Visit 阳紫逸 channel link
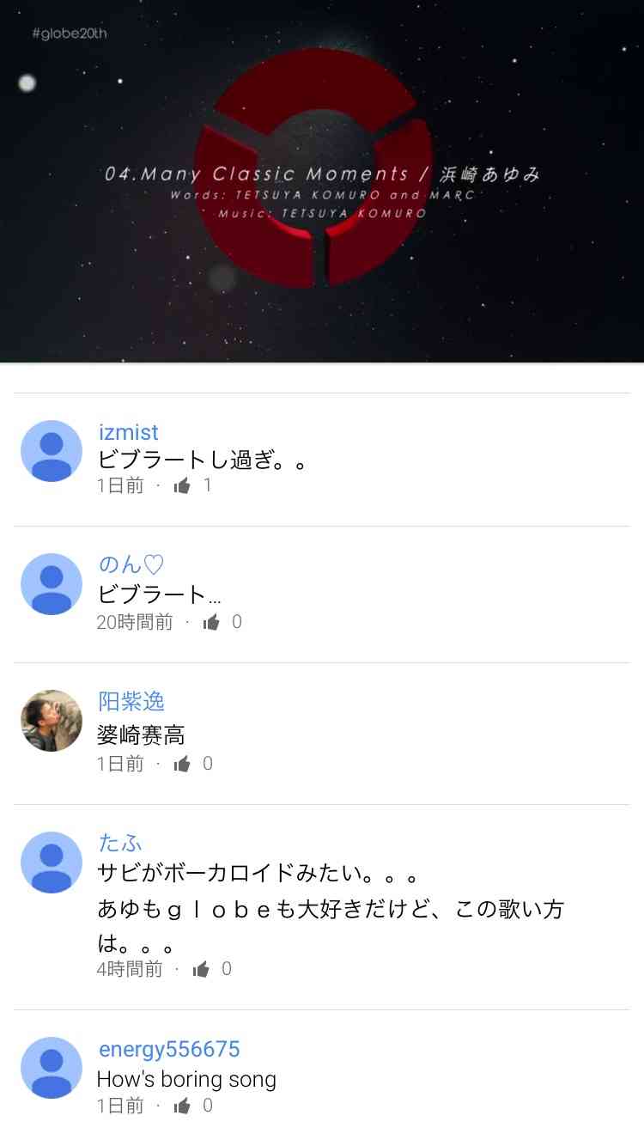 point(131,701)
